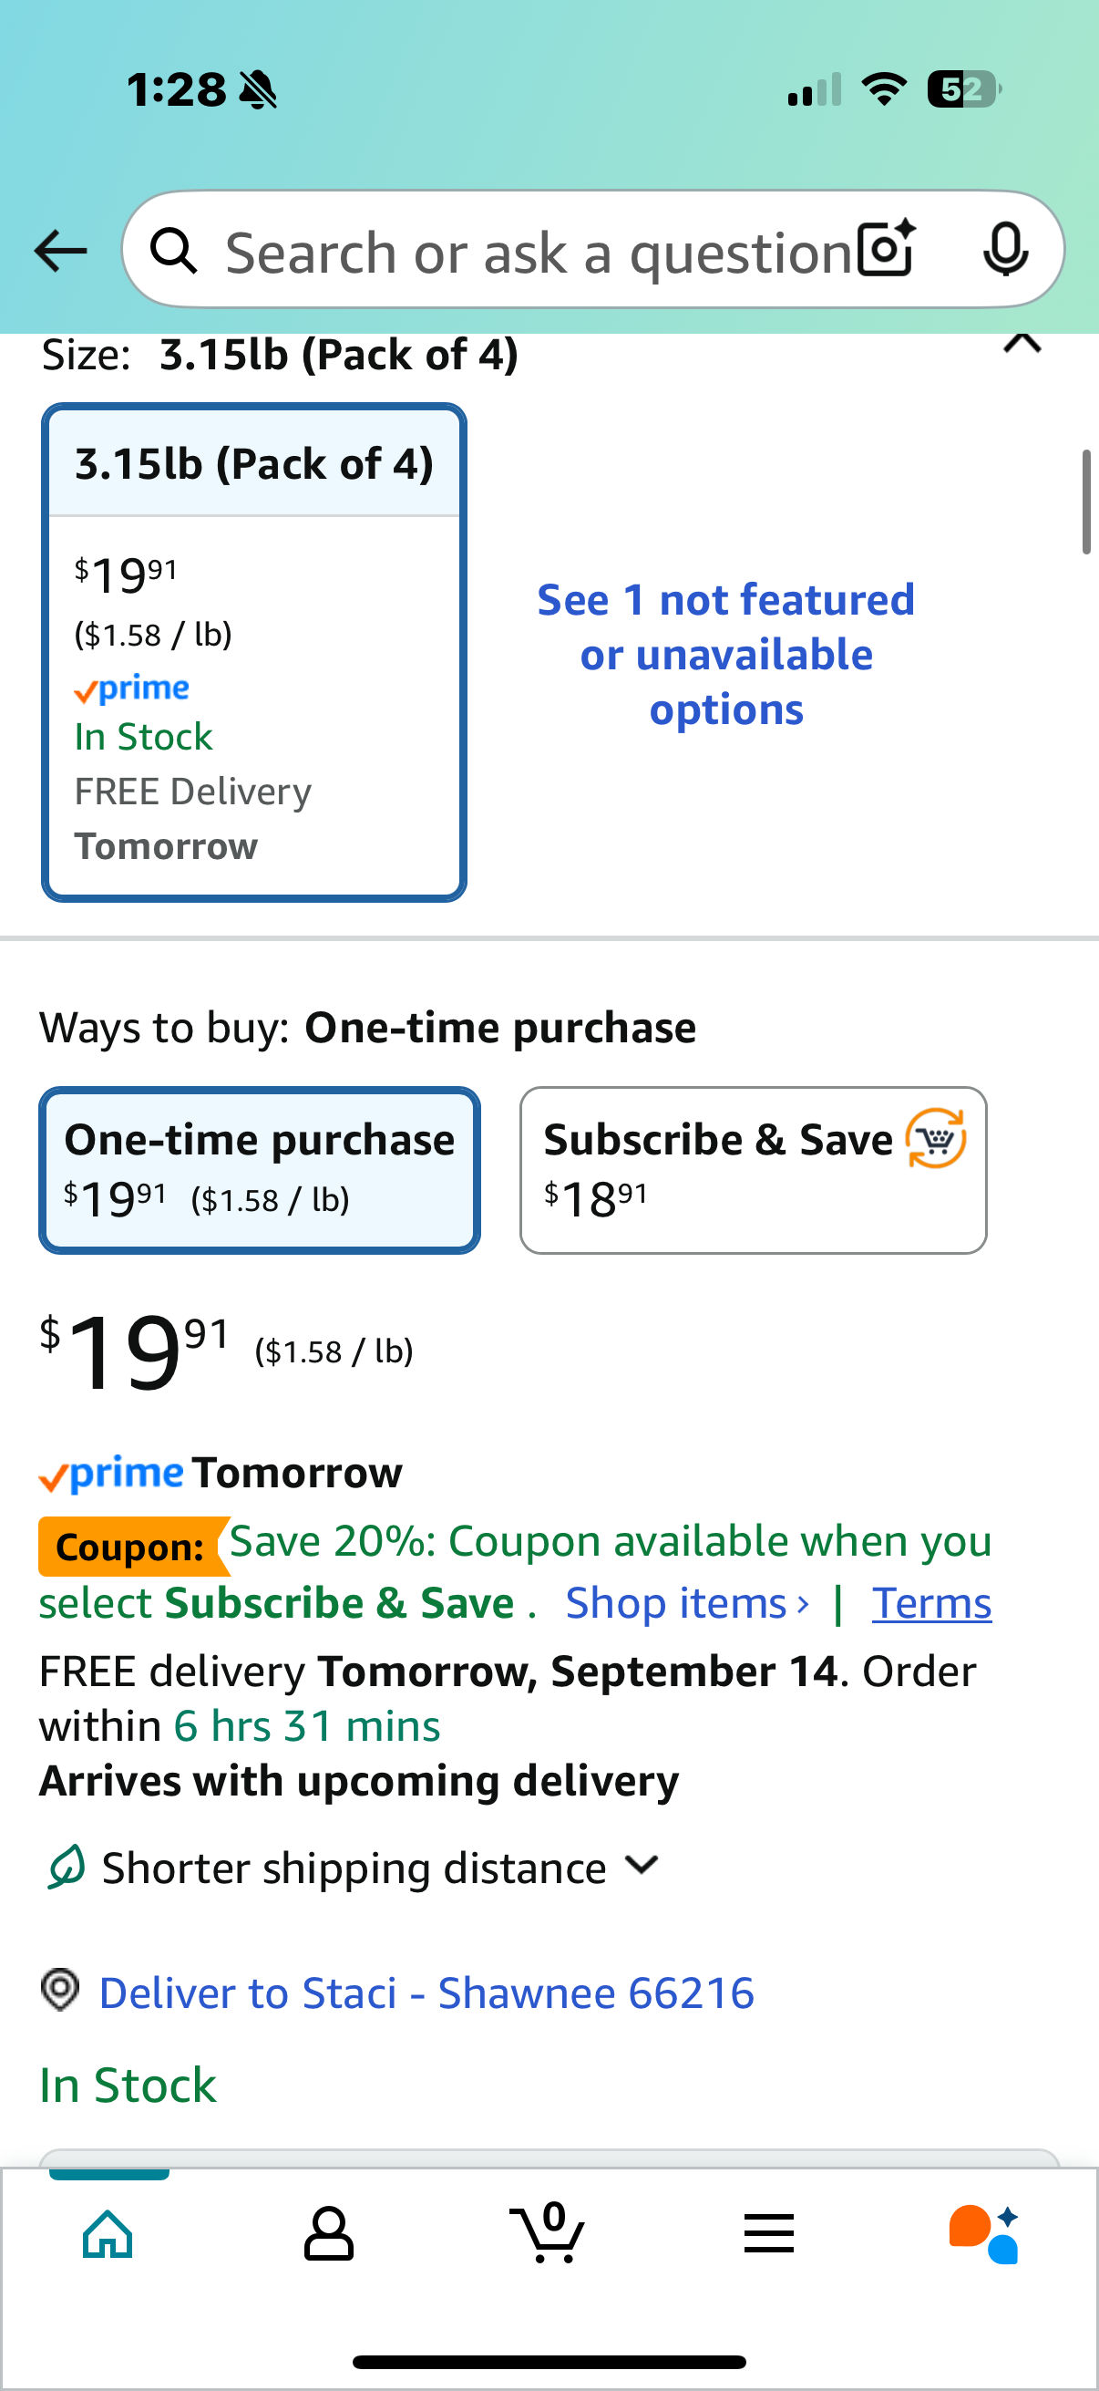
Task: Select One-time purchase option
Action: click(x=260, y=1169)
